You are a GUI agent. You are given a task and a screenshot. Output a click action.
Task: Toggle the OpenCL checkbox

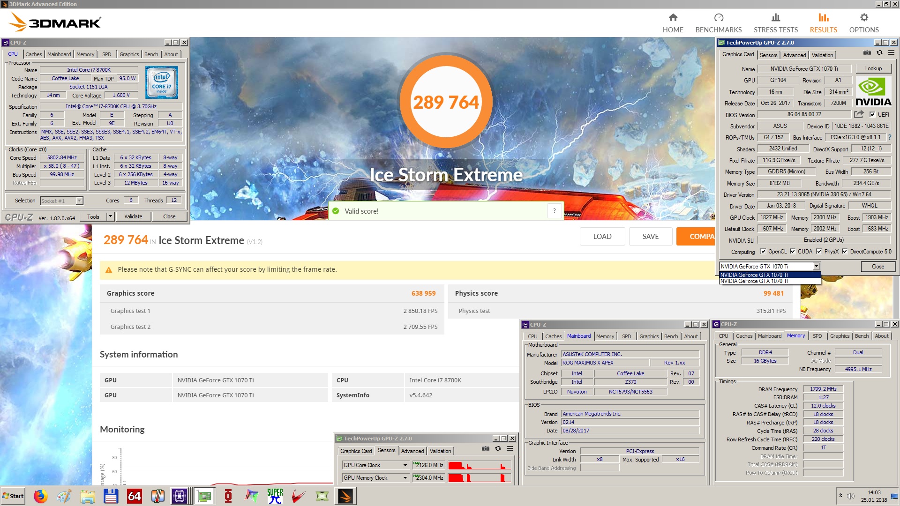click(763, 252)
